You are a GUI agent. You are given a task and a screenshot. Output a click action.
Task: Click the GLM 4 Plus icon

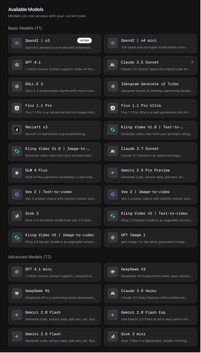pos(17,173)
